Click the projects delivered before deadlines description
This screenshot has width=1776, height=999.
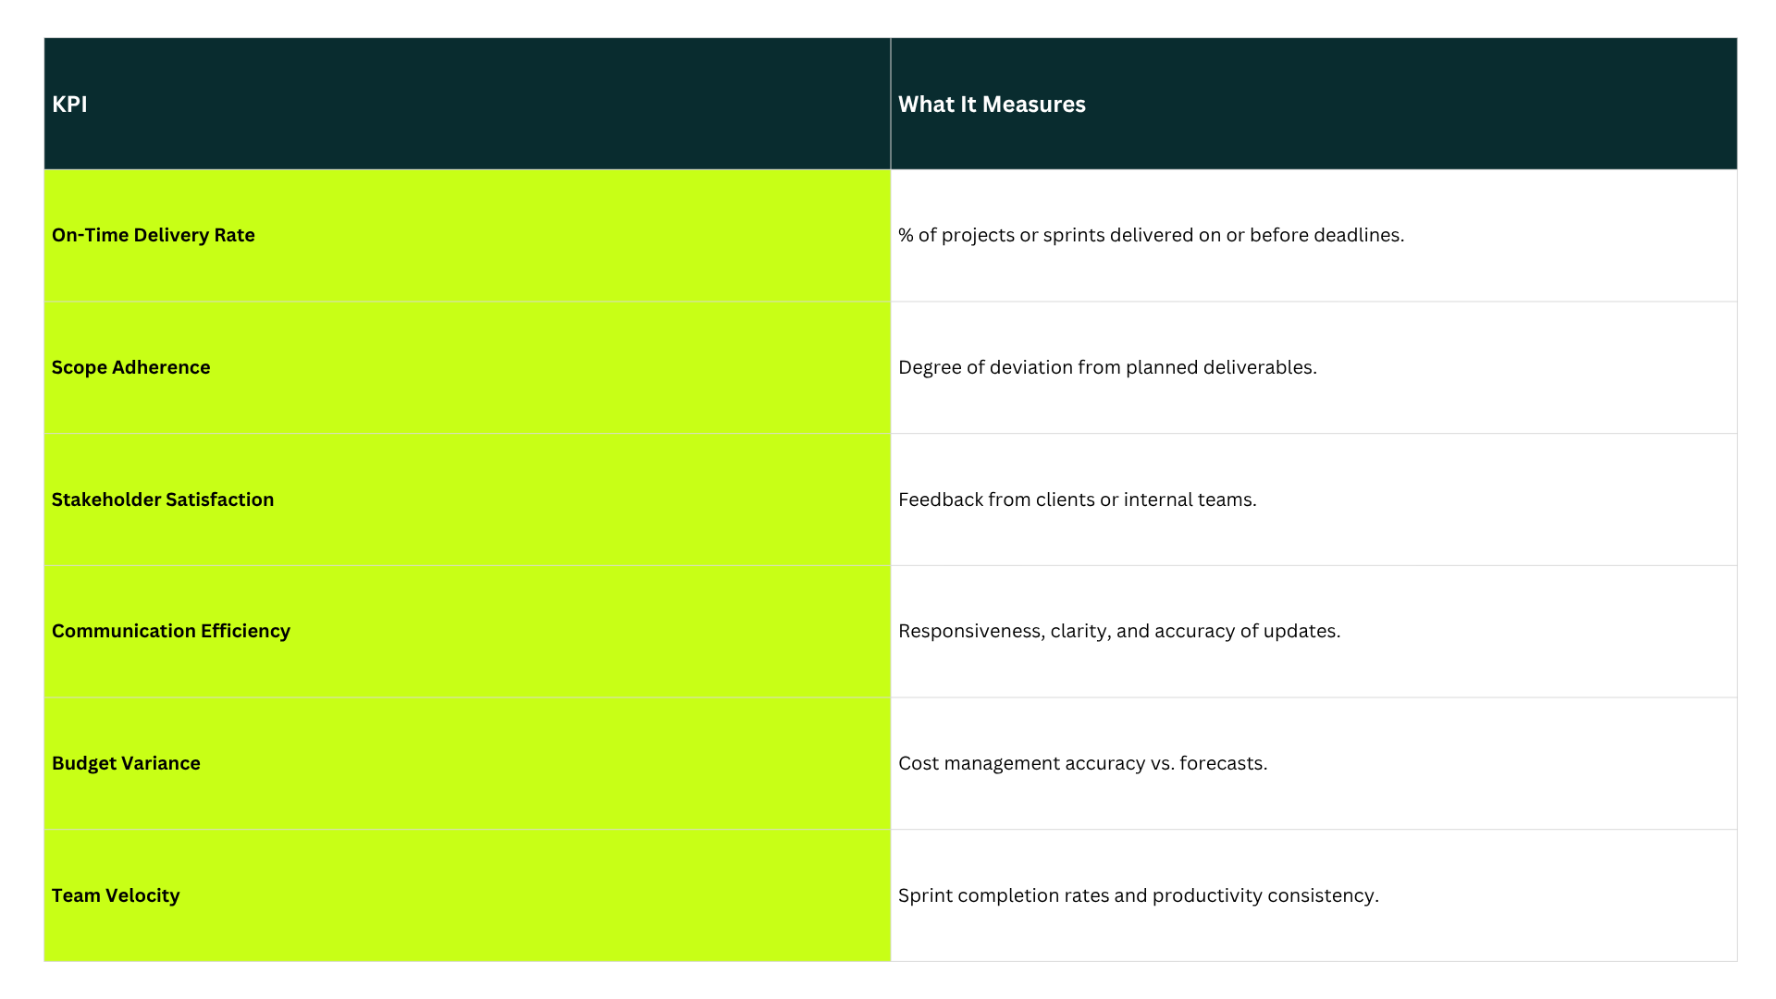click(1151, 235)
